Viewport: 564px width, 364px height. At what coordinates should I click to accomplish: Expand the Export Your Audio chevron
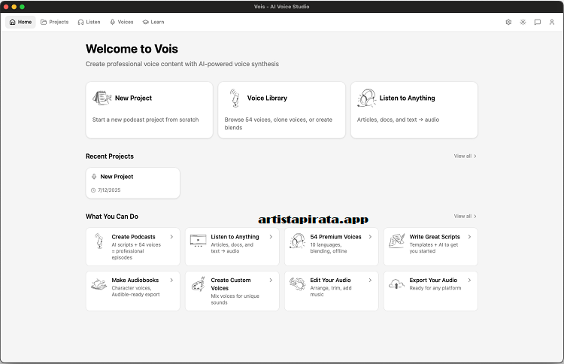click(469, 280)
